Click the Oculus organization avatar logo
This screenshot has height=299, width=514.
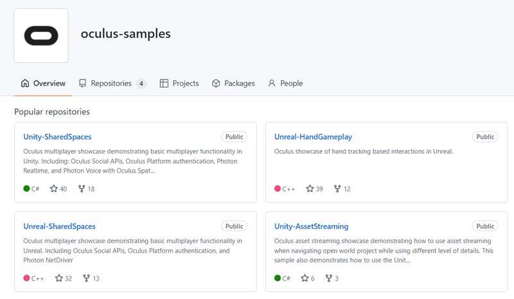[41, 35]
